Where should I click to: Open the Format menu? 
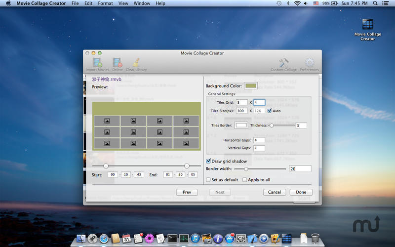pyautogui.click(x=105, y=3)
